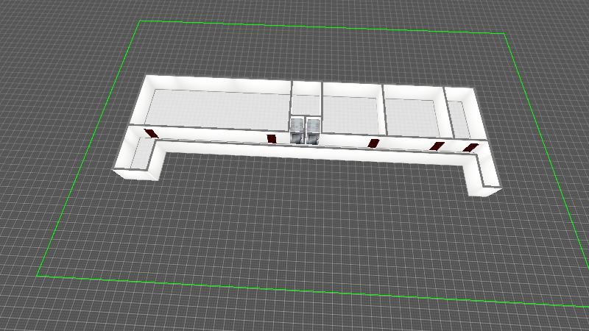Select the leftmost dark red door
The image size is (589, 331).
[x=152, y=133]
